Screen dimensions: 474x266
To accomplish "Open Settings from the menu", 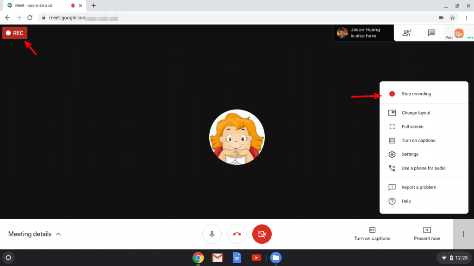I will tap(424, 154).
